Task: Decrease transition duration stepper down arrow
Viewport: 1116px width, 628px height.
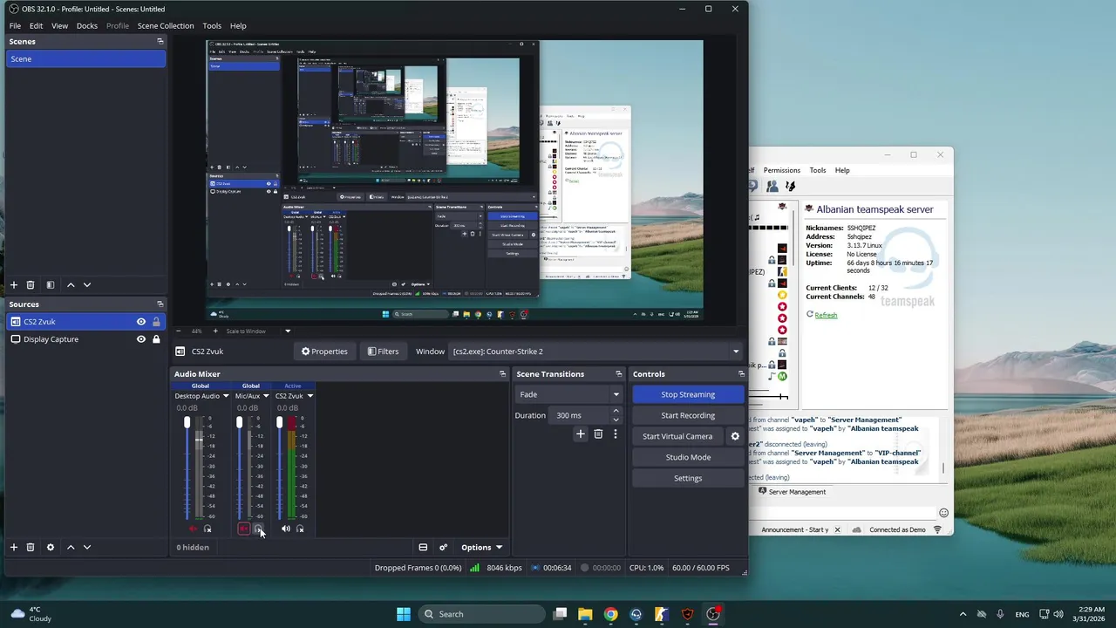Action: (x=616, y=420)
